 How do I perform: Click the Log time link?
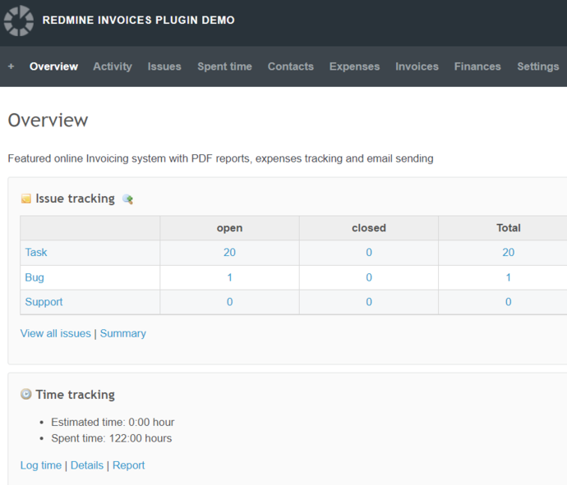pos(41,465)
